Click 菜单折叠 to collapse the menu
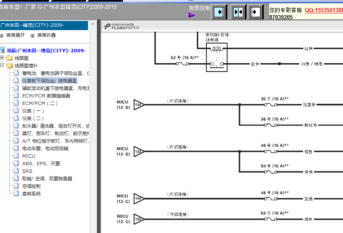The width and height of the screenshot is (343, 233). tap(47, 35)
